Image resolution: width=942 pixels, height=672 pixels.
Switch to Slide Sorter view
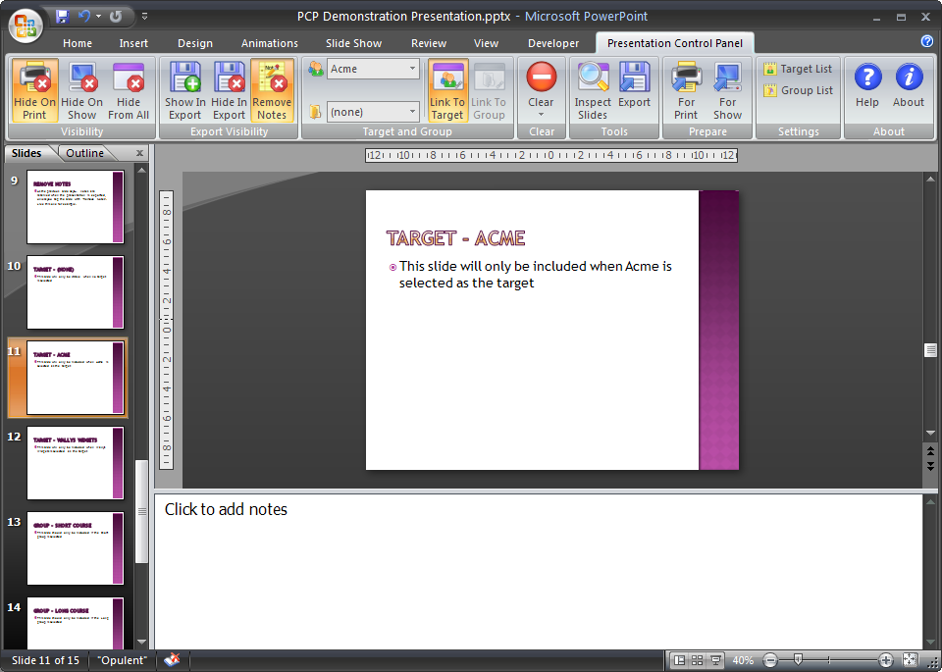click(x=698, y=660)
